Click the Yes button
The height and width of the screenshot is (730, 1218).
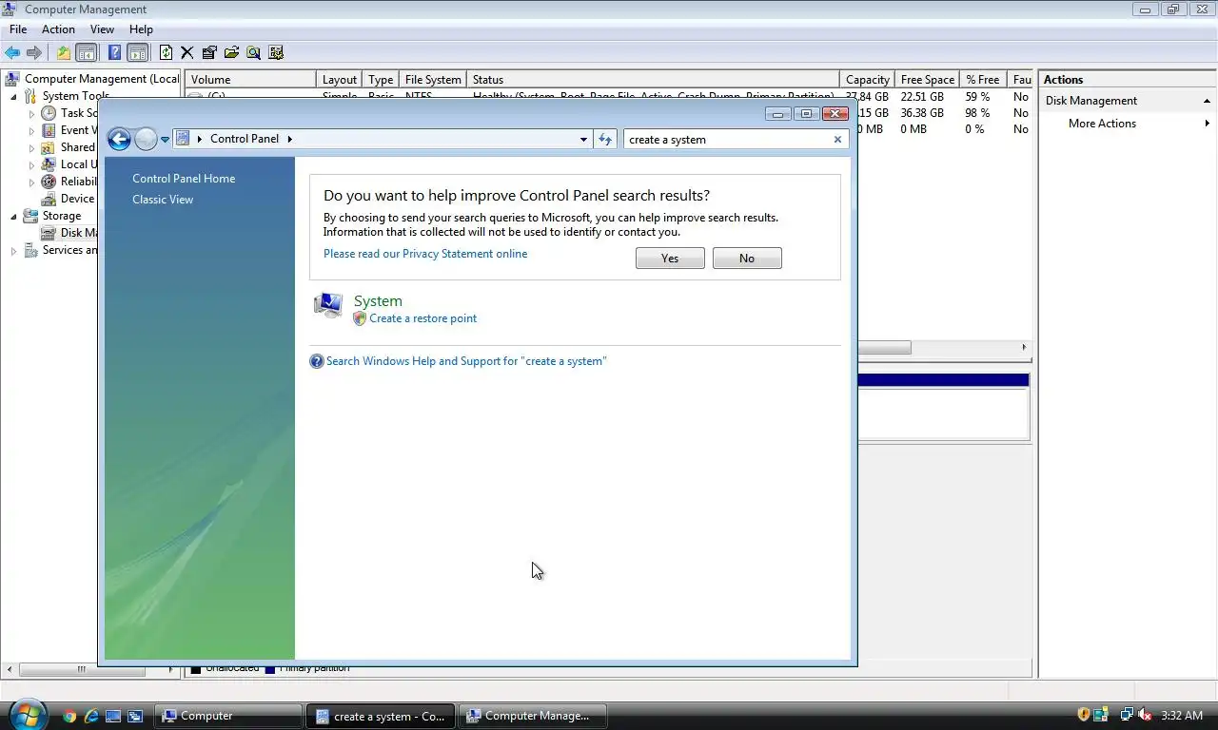[x=670, y=259]
